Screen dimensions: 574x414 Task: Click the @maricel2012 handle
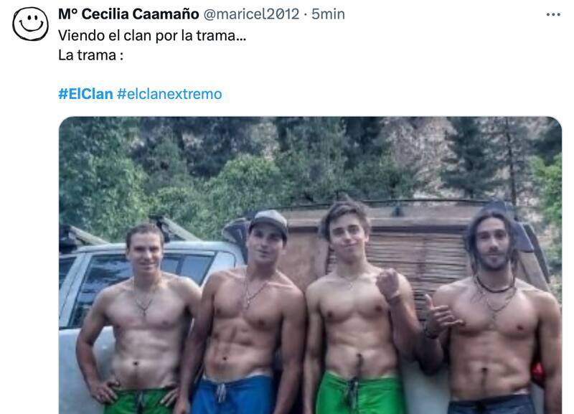(x=251, y=14)
